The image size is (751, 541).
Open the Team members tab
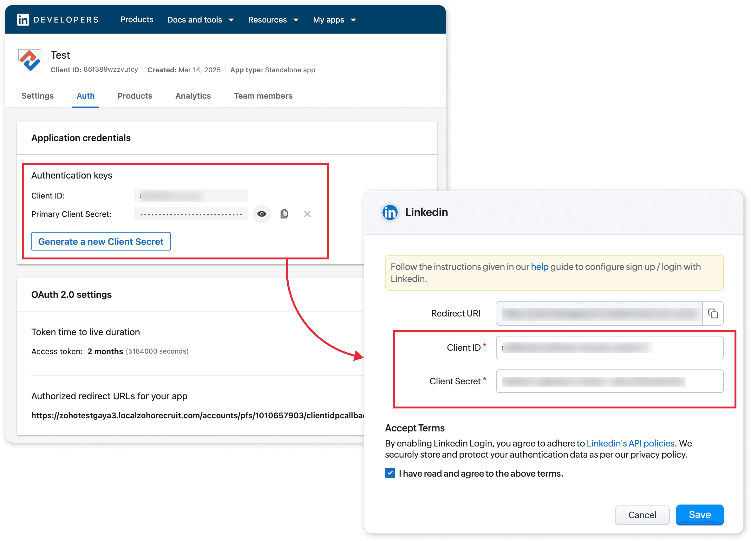pos(263,96)
